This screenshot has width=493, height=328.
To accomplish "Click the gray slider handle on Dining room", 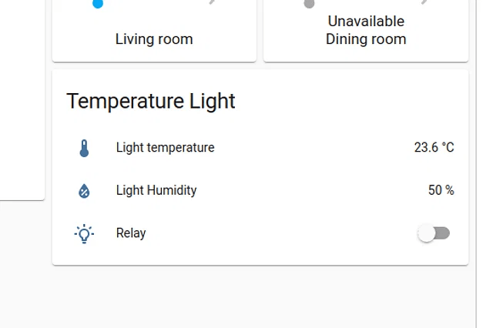I will 309,3.
